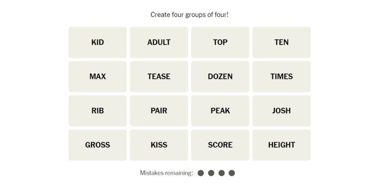
Task: Tap the TIMES tile
Action: point(281,76)
